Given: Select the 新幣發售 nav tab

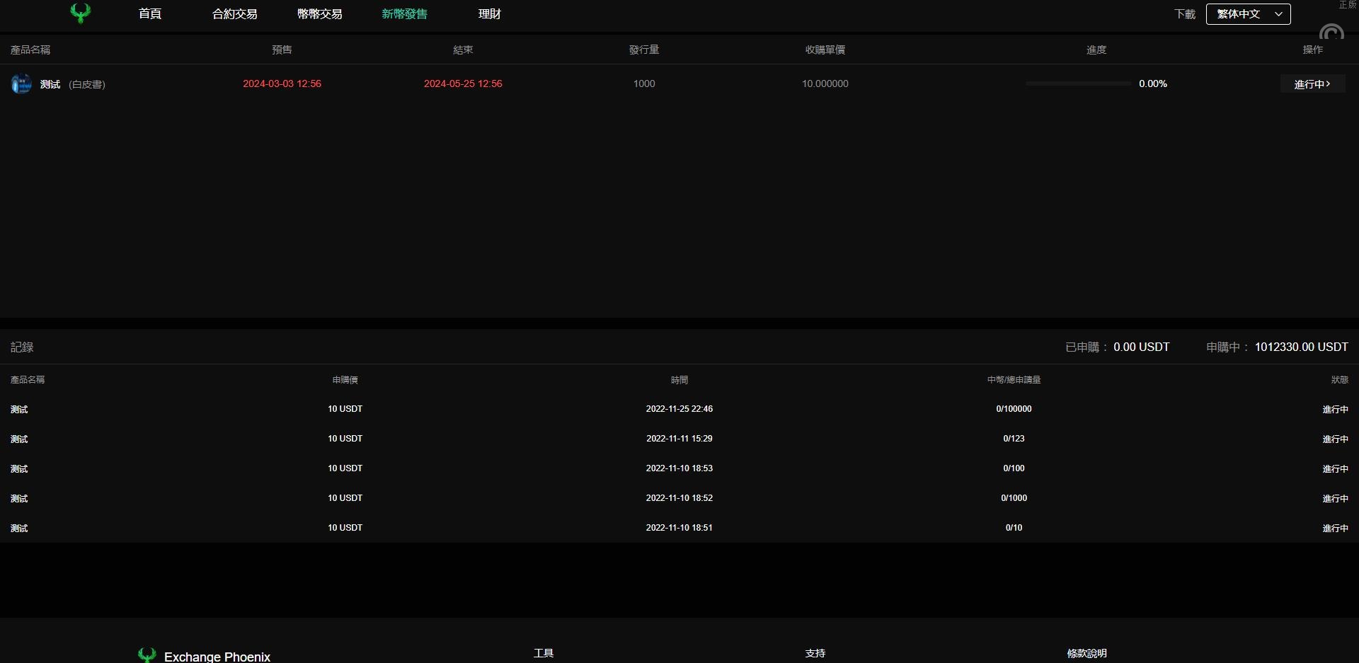Looking at the screenshot, I should [x=404, y=14].
